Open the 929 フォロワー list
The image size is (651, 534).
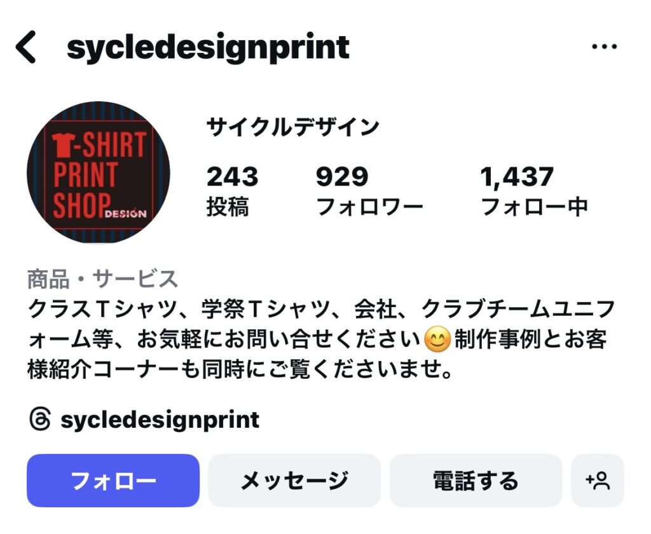[369, 191]
